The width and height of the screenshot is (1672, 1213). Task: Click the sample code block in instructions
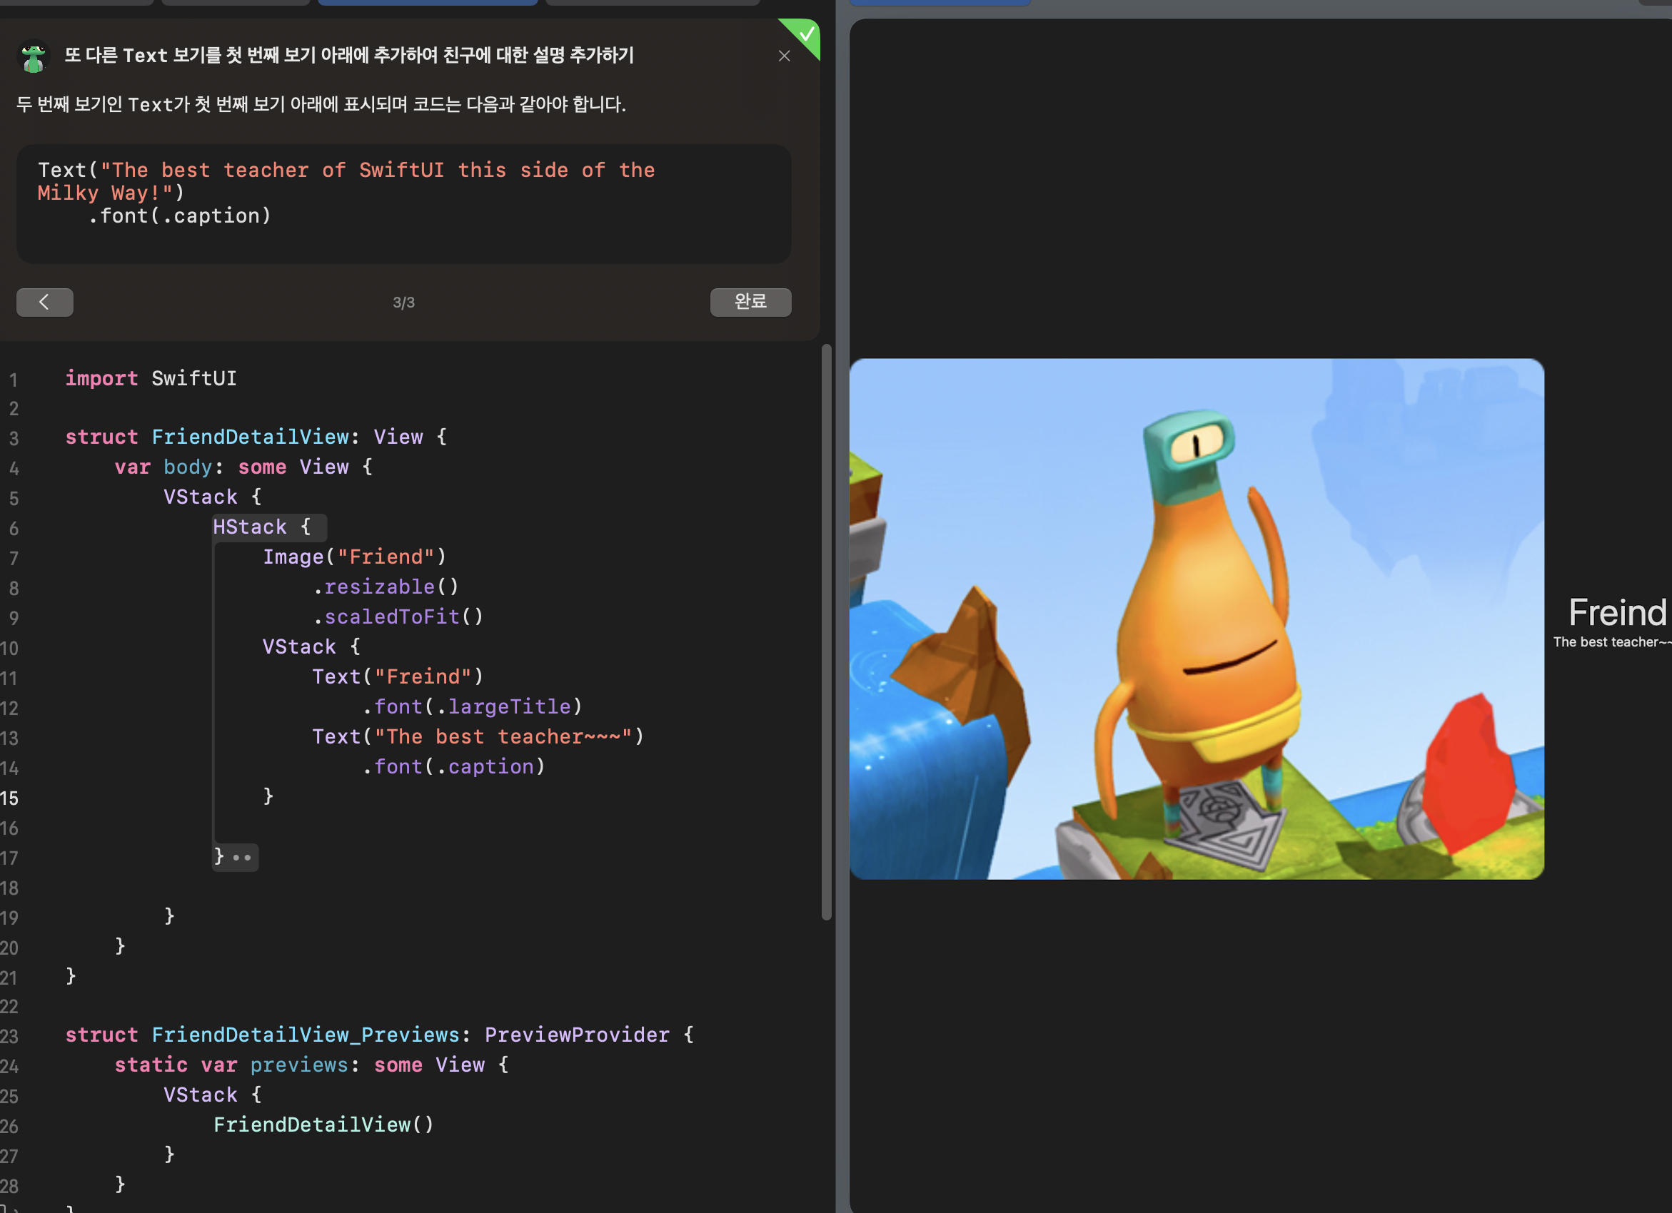(404, 203)
